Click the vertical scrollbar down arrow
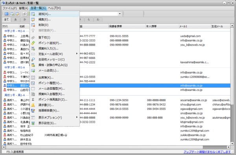 tap(232, 144)
